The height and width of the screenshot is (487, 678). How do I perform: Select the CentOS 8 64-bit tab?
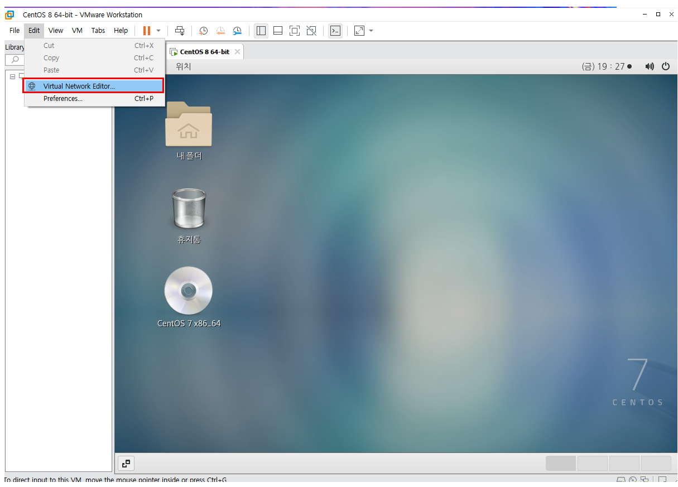pyautogui.click(x=204, y=52)
